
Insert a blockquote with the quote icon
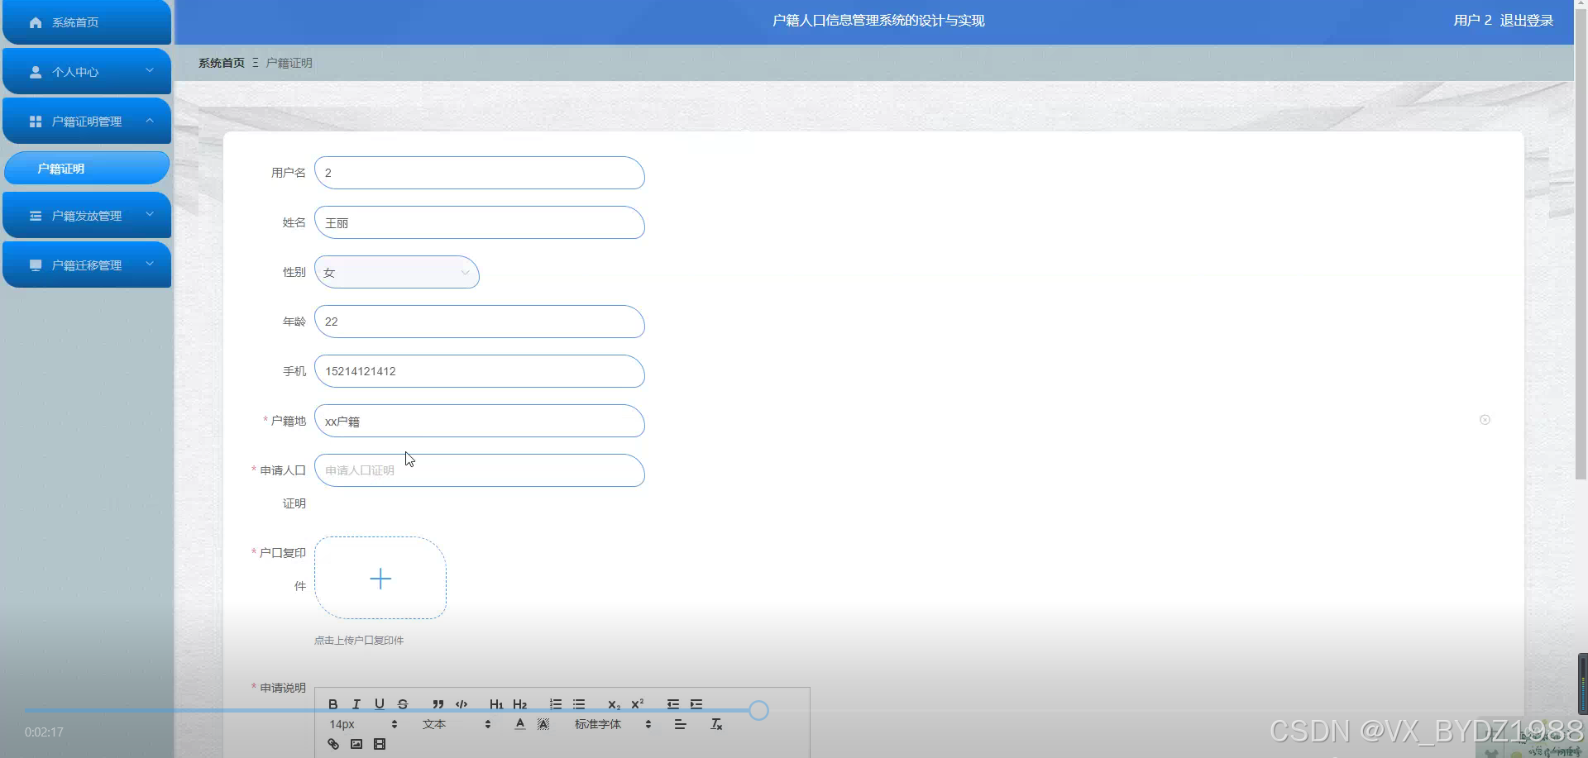(438, 704)
